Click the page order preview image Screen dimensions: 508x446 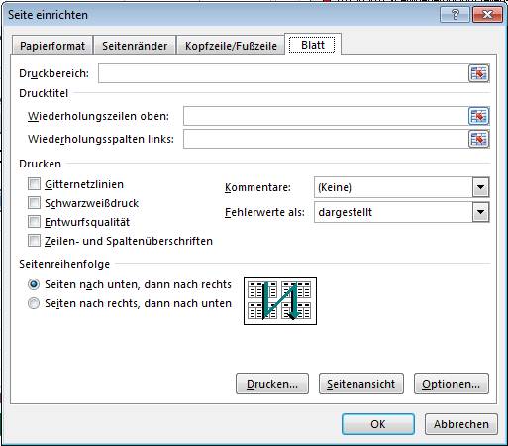[280, 300]
